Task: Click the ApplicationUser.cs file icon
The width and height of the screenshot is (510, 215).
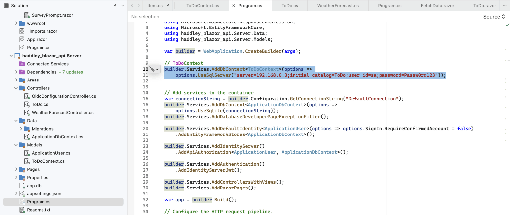Action: point(27,153)
